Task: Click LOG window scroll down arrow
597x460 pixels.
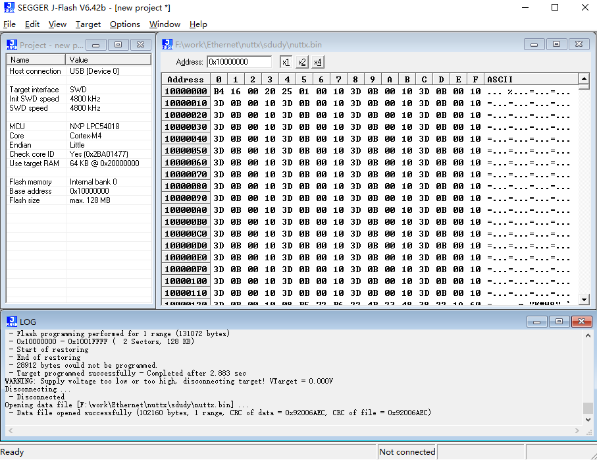Action: coord(588,420)
